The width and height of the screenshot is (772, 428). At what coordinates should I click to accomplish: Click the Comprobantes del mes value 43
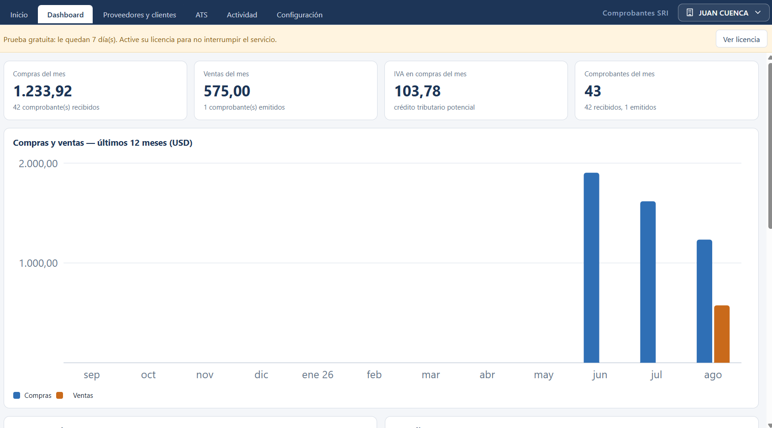(x=593, y=91)
